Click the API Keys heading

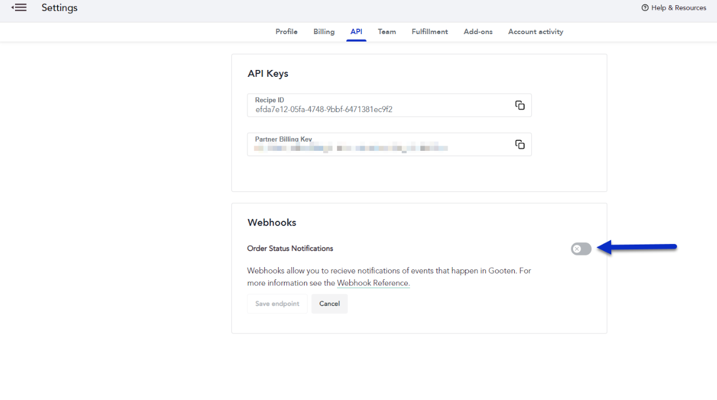coord(268,73)
